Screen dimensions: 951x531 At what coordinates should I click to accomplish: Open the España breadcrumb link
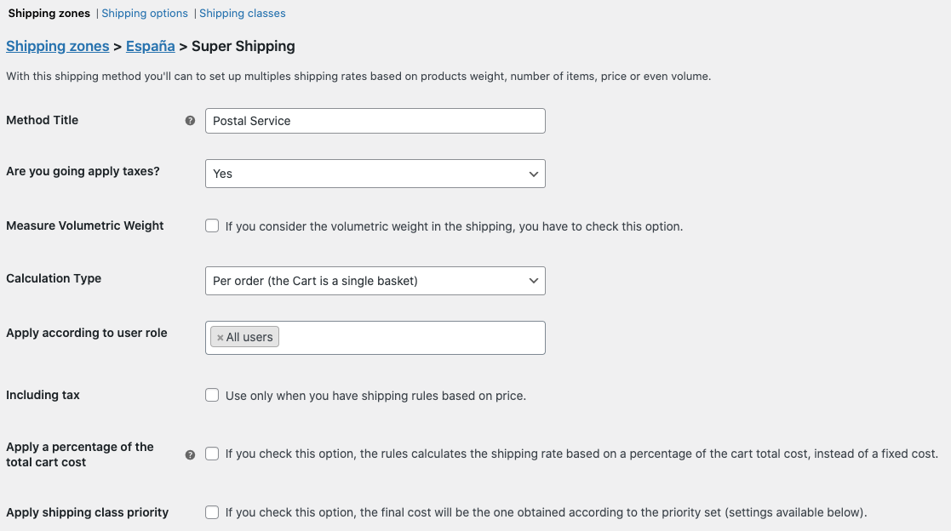pyautogui.click(x=151, y=46)
